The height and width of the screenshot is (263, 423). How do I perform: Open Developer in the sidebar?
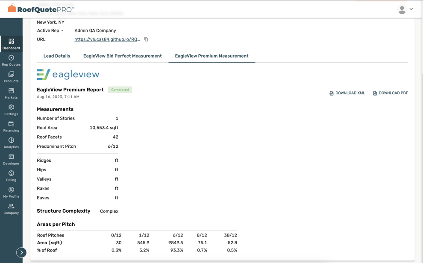pos(11,160)
